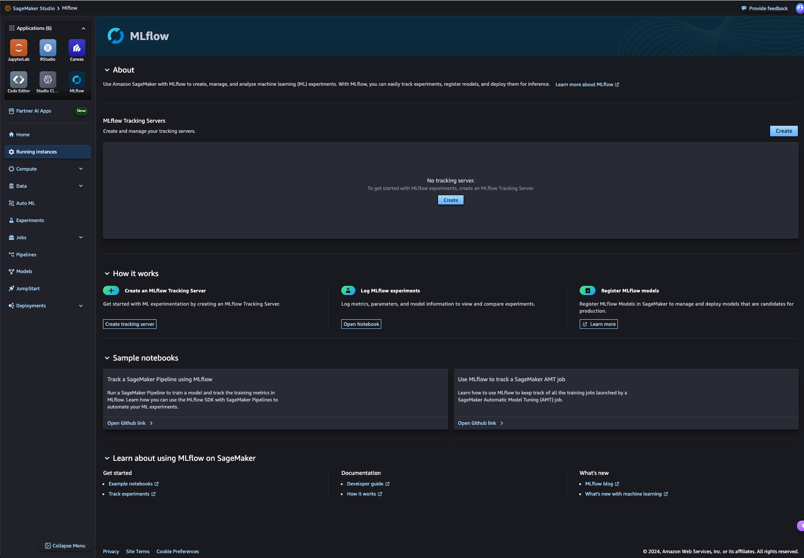
Task: Open the How it works documentation link
Action: click(x=365, y=494)
